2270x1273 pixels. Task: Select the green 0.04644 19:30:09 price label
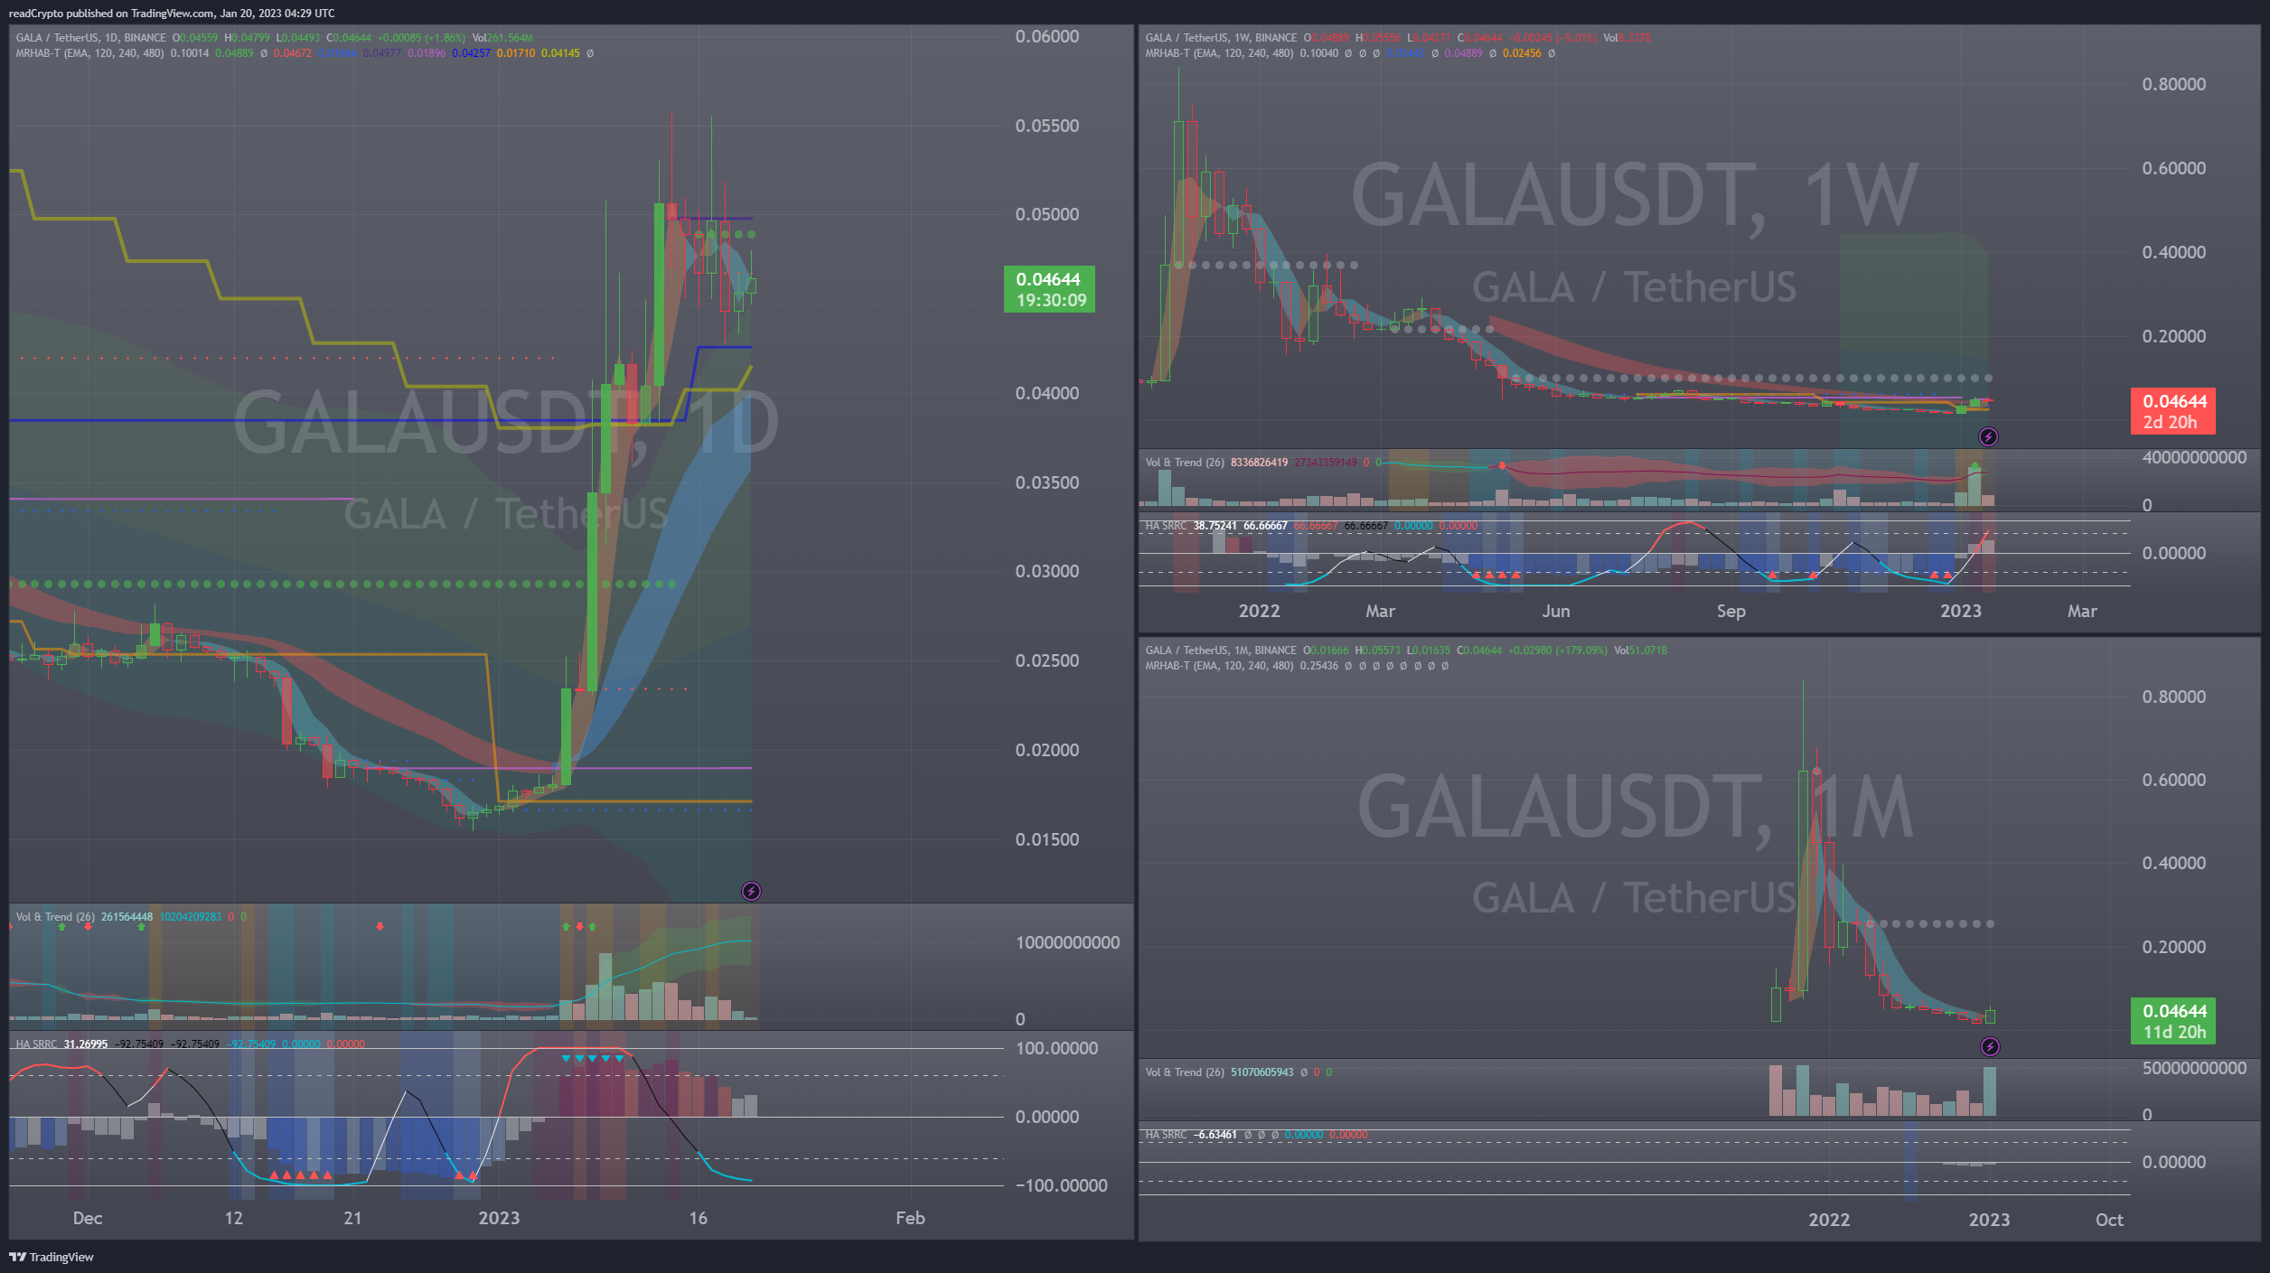click(1049, 289)
